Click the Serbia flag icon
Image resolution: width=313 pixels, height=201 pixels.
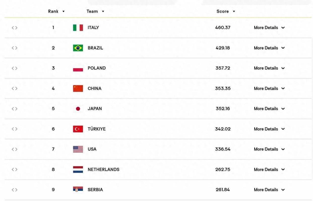tap(78, 190)
